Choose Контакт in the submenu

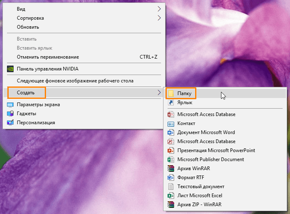click(225, 123)
